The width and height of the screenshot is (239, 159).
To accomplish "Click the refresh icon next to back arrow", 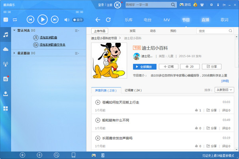I will 108,20.
